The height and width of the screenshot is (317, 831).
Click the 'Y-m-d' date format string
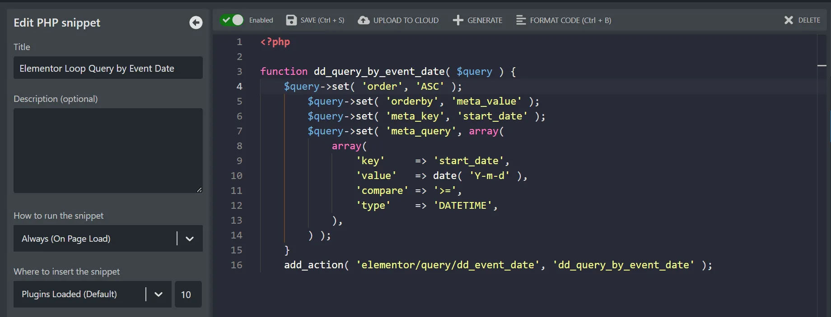[490, 176]
